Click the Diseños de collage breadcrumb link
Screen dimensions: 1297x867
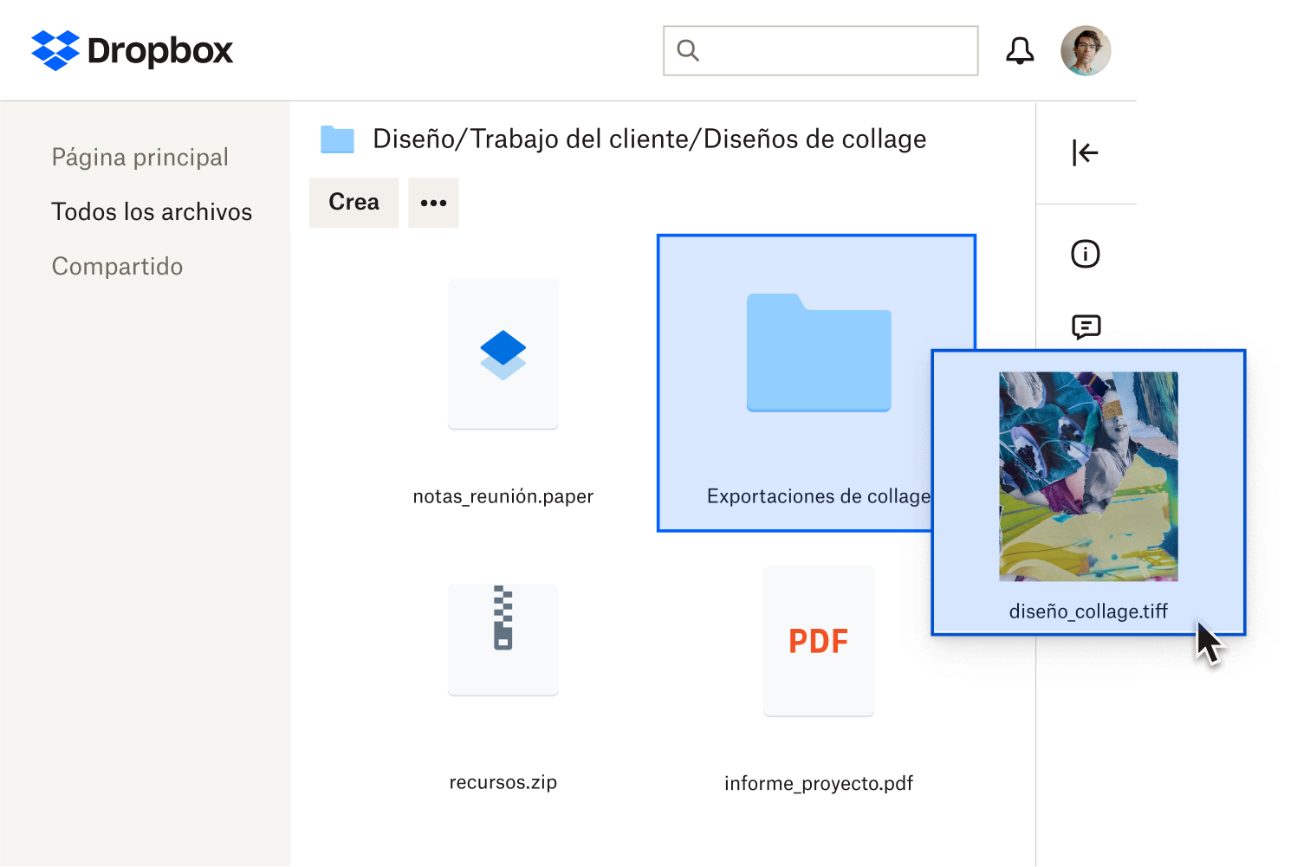[815, 139]
